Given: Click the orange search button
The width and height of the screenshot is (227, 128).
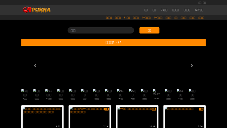Looking at the screenshot, I should (x=149, y=30).
